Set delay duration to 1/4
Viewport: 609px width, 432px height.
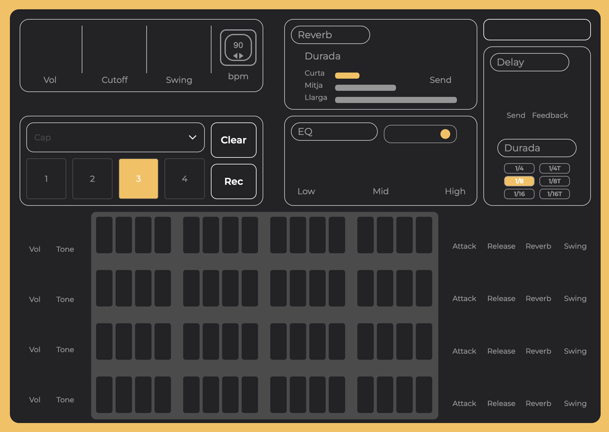pos(519,168)
